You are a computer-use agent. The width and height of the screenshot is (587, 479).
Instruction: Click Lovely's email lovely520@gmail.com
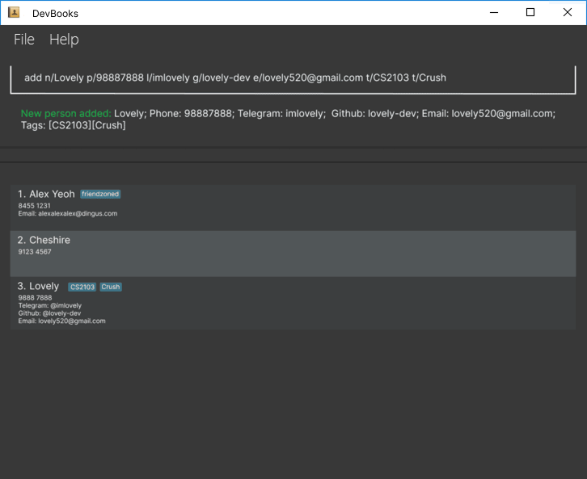tap(61, 321)
